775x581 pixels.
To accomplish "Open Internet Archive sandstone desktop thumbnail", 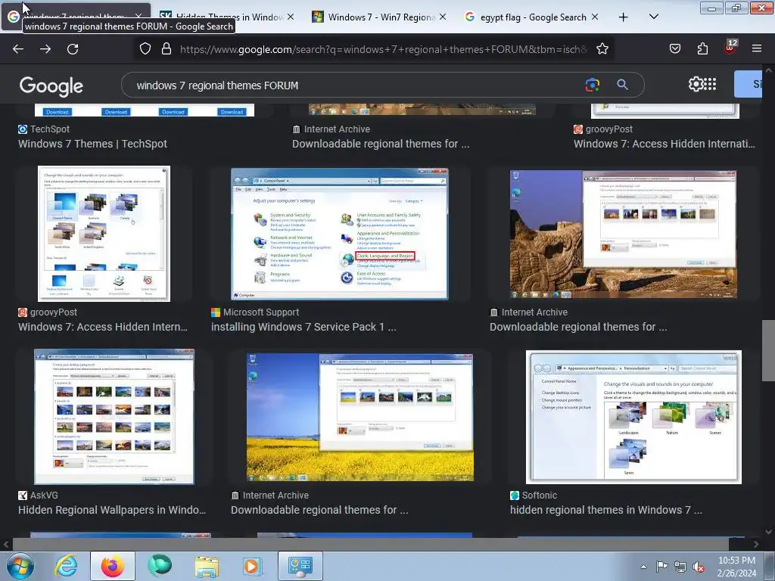I will click(624, 235).
